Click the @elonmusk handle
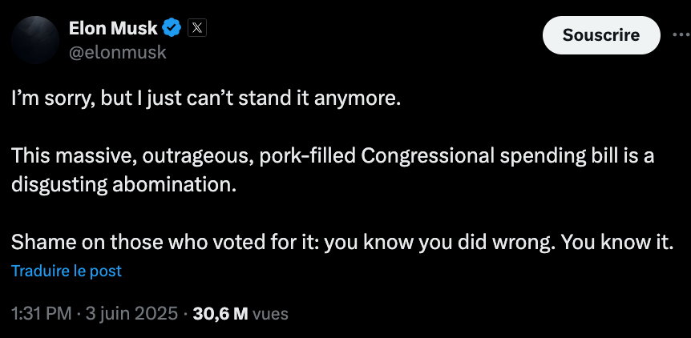Viewport: 691px width, 338px height. pyautogui.click(x=118, y=52)
